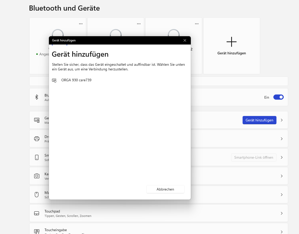The width and height of the screenshot is (299, 234).
Task: Expand the camera row chevron
Action: coord(282,176)
